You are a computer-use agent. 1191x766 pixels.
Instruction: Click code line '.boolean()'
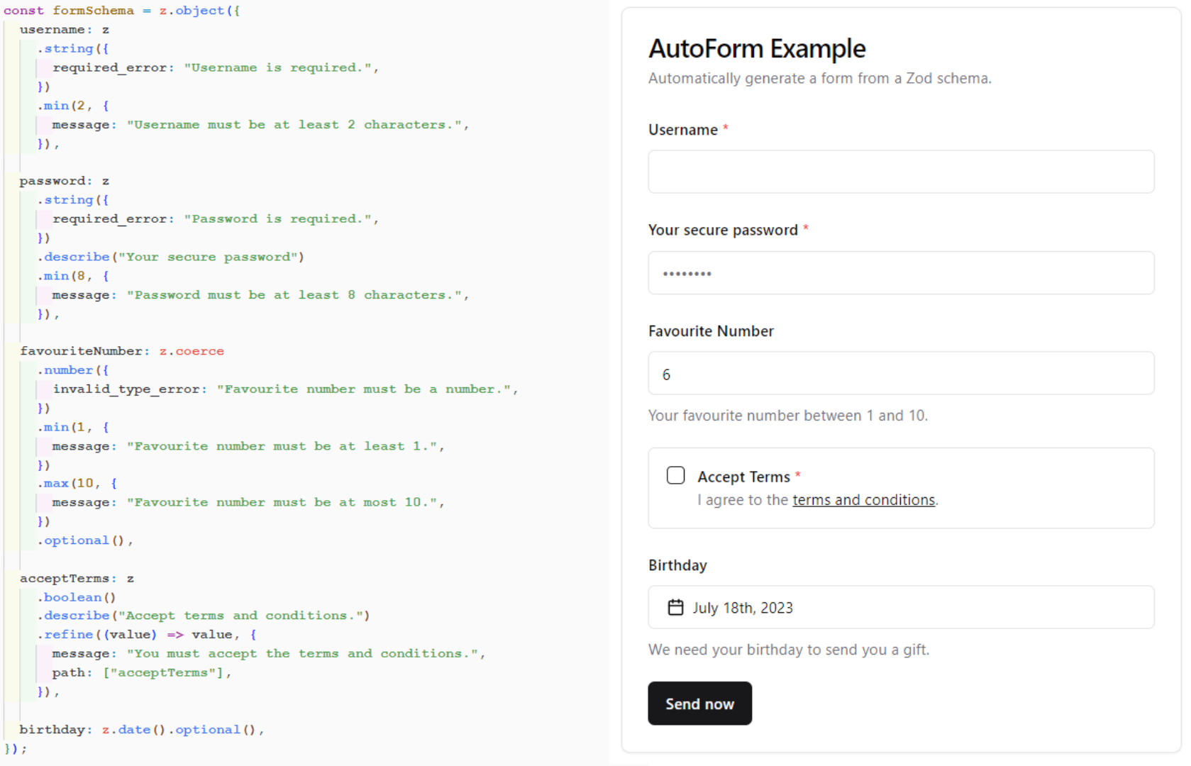tap(77, 598)
